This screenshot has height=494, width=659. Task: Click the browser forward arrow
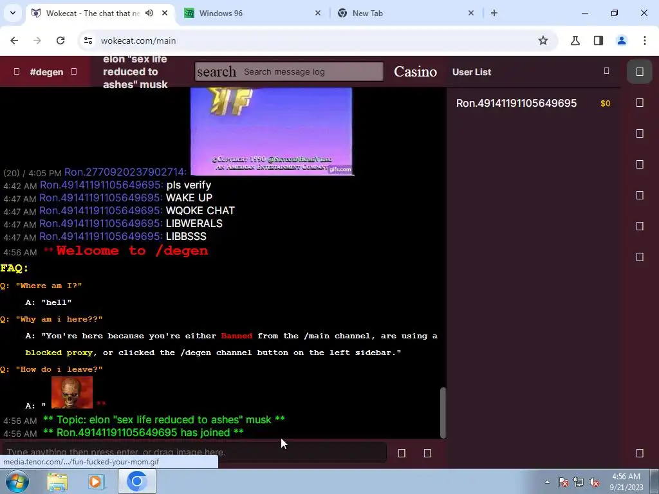coord(37,41)
